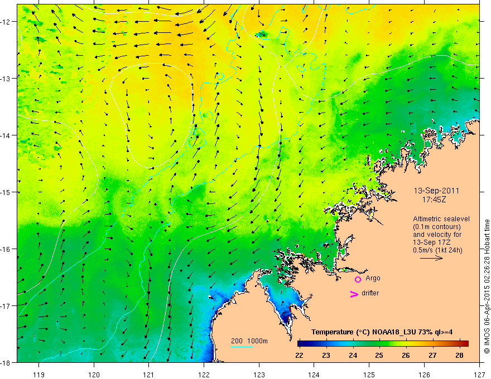491x379 pixels.
Task: Click latitude axis label -16
Action: tap(6, 249)
